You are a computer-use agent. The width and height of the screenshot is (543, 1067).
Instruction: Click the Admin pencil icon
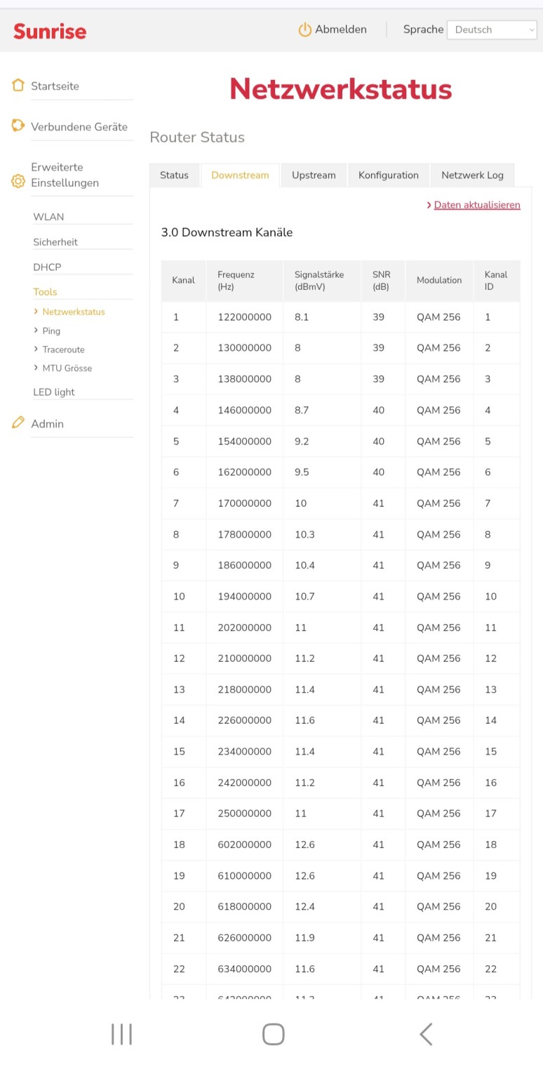point(18,423)
